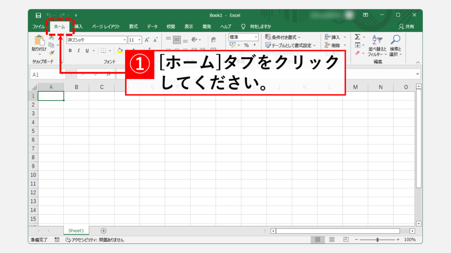Image resolution: width=451 pixels, height=253 pixels.
Task: Increase font size with the larger A icon
Action: [x=148, y=40]
